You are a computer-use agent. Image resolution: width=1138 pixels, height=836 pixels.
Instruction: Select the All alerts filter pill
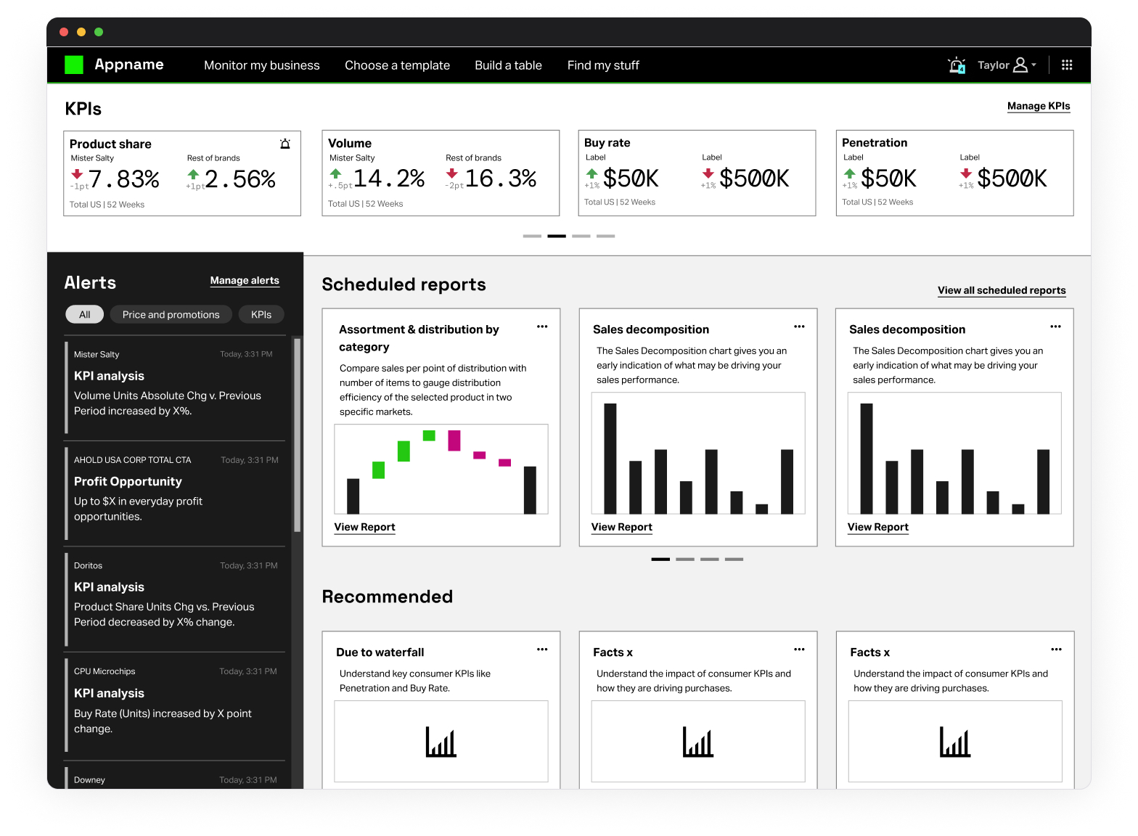tap(85, 314)
